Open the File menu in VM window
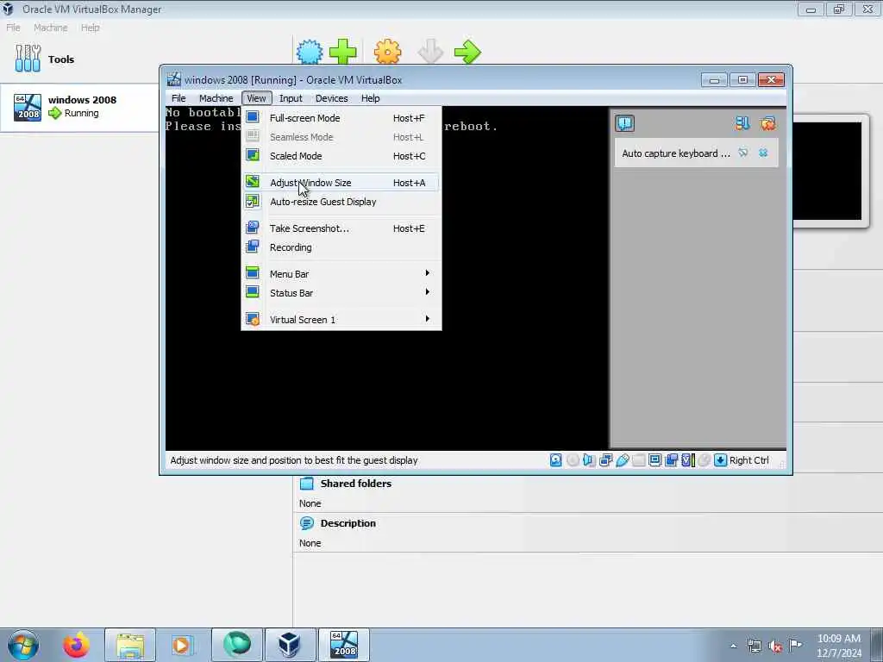The image size is (883, 662). [x=178, y=98]
